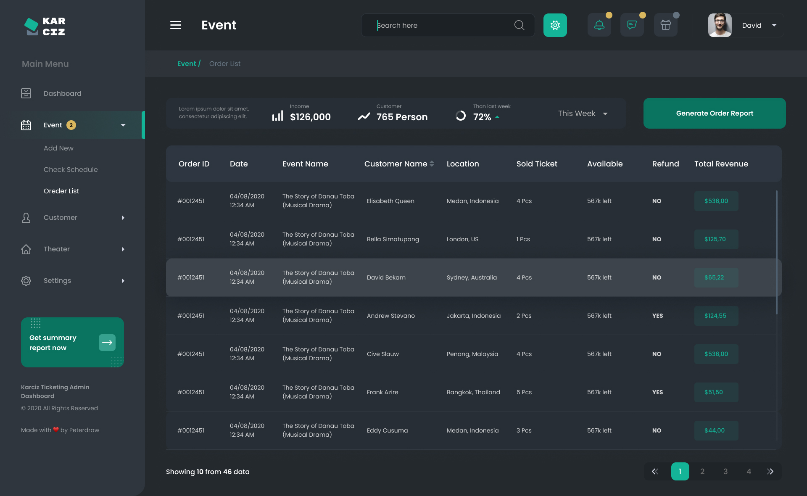The image size is (807, 496).
Task: Open the Dashboard menu item
Action: (62, 93)
